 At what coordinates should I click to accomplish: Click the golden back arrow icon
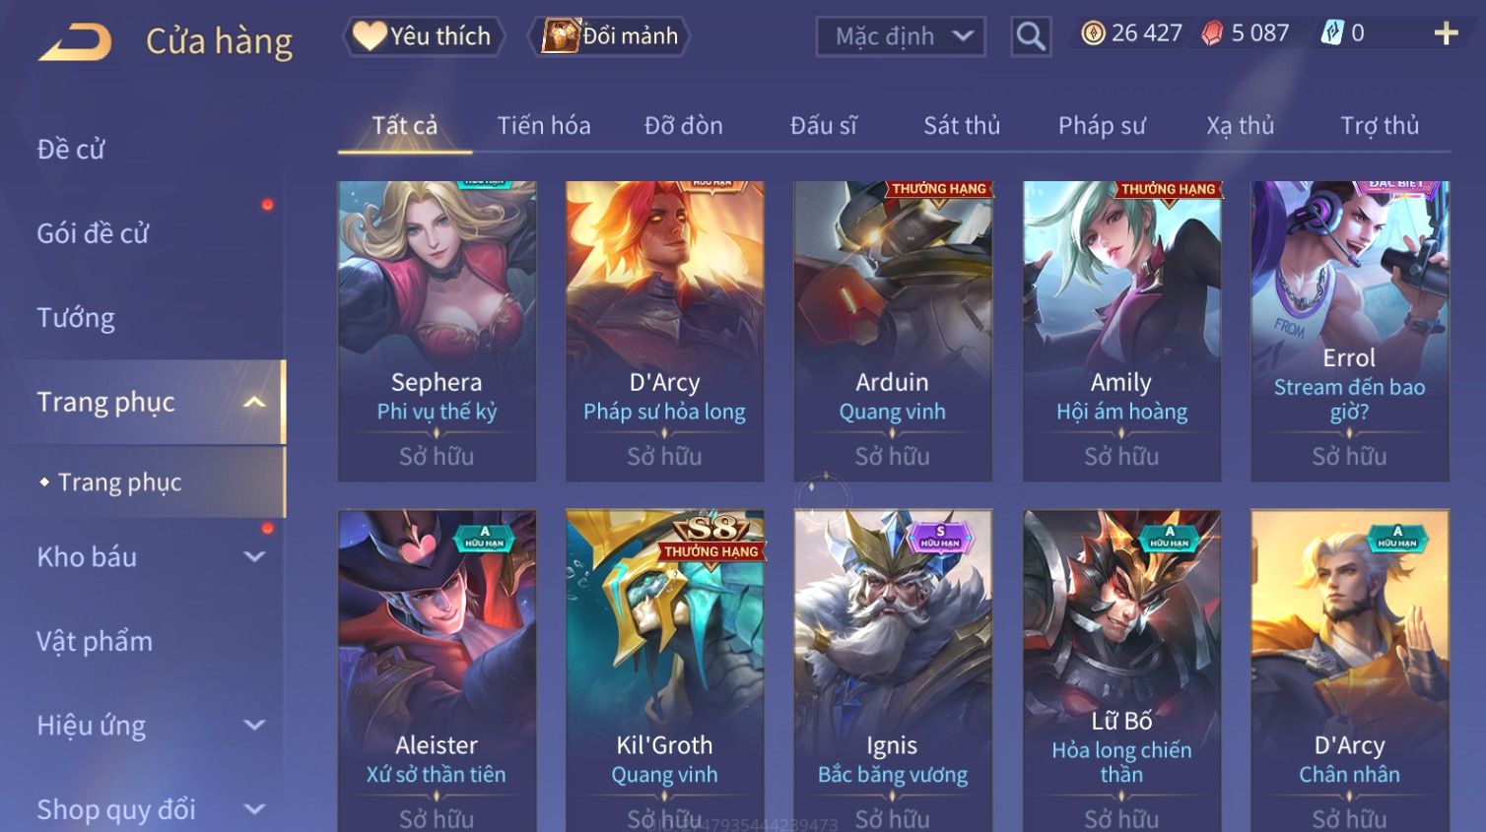point(75,42)
